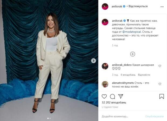Viewport: 167px width, 121px height.
Task: Click the Відстежується following button
Action: coord(138,6)
